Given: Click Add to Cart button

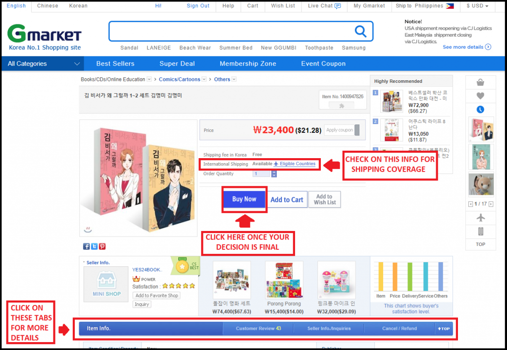Looking at the screenshot, I should [x=287, y=199].
